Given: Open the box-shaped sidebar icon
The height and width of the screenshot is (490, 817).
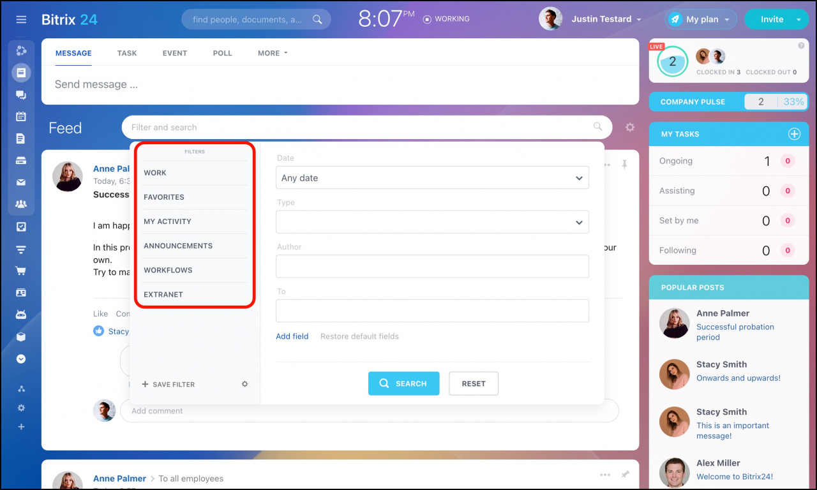Looking at the screenshot, I should point(21,337).
